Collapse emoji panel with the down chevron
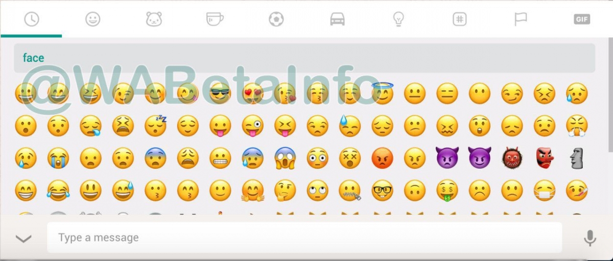 (23, 238)
